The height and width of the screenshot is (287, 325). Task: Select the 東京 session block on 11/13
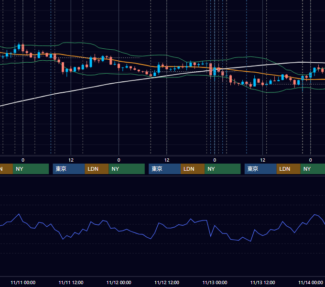coord(260,169)
